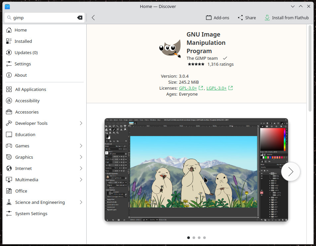Click the Install download arrow icon
Viewport: 316px width, 246px height.
[x=267, y=18]
